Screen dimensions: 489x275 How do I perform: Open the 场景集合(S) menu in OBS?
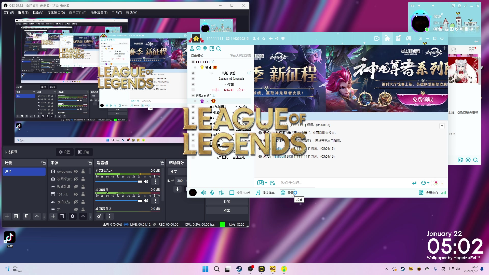[99, 12]
